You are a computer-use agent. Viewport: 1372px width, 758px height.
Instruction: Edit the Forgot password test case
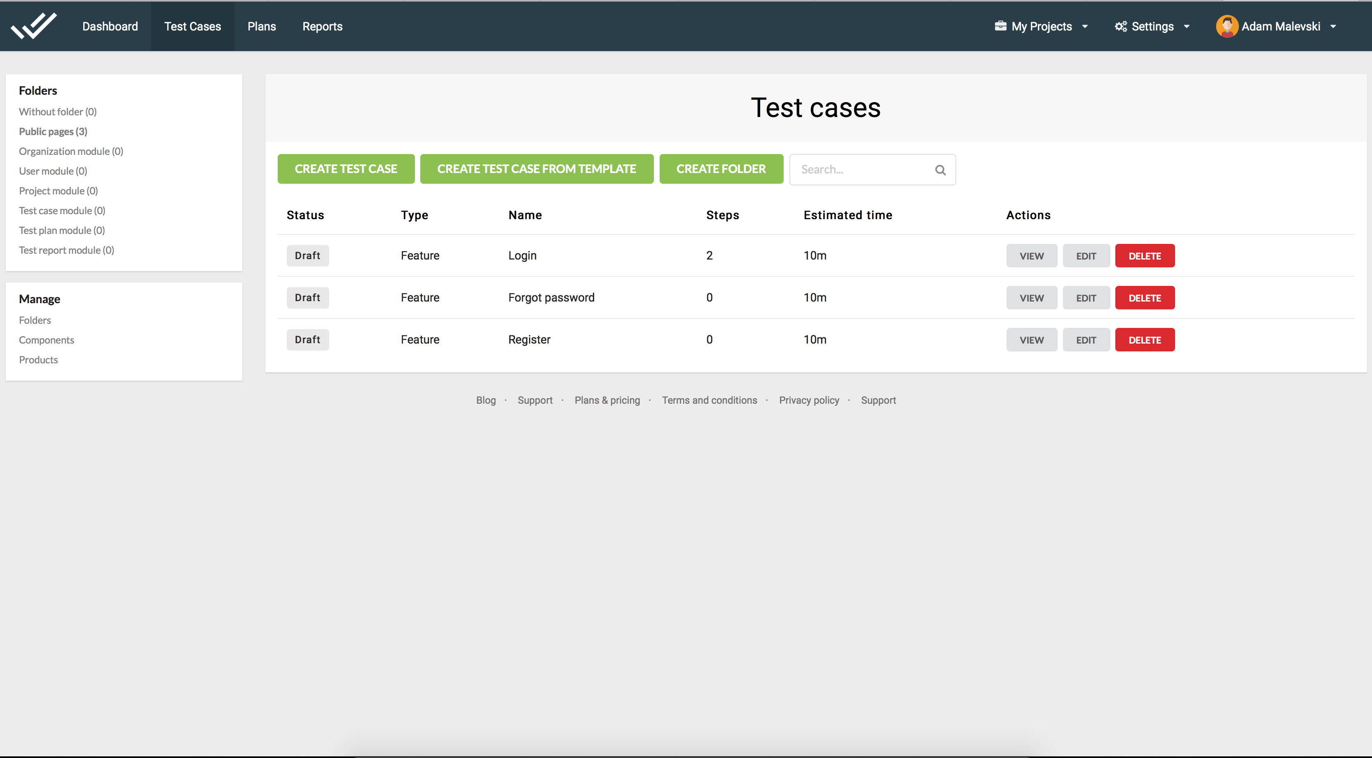pos(1086,298)
